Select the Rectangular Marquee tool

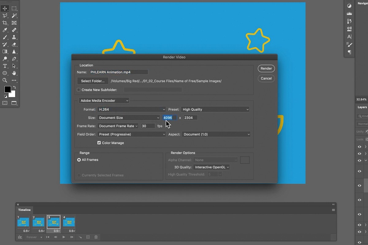tap(14, 9)
